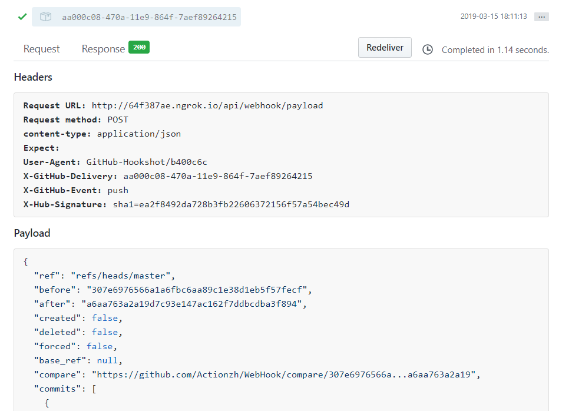582x411 pixels.
Task: Click the clock icon near completion time
Action: coord(428,50)
